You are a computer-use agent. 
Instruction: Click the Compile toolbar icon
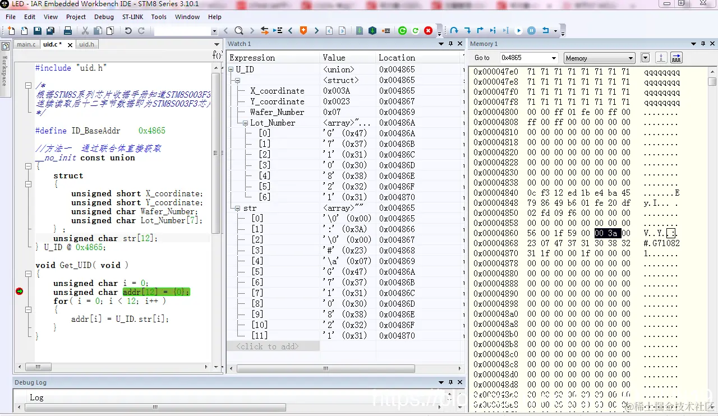click(360, 31)
